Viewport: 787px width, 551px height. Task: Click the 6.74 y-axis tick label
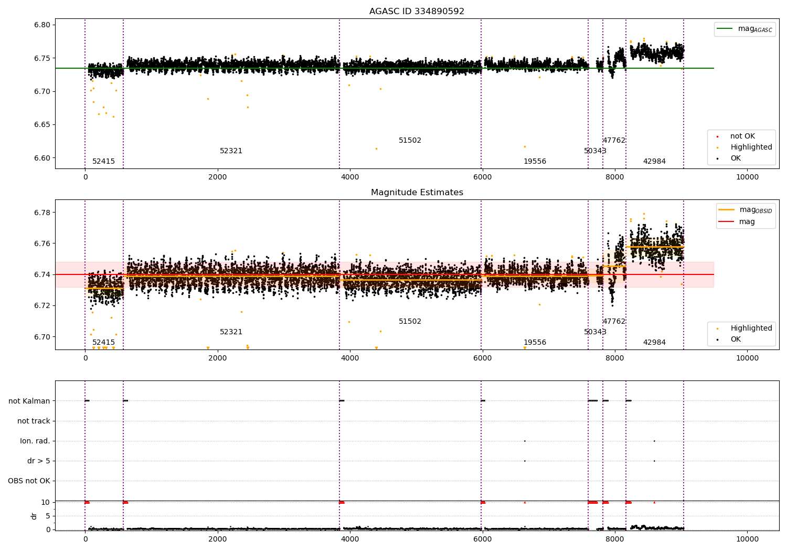pyautogui.click(x=42, y=275)
